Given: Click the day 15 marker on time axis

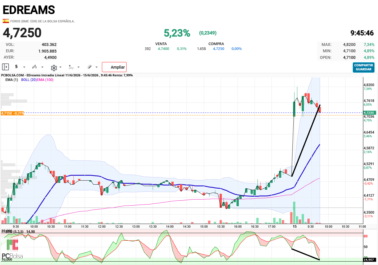Looking at the screenshot, I should pyautogui.click(x=294, y=227).
